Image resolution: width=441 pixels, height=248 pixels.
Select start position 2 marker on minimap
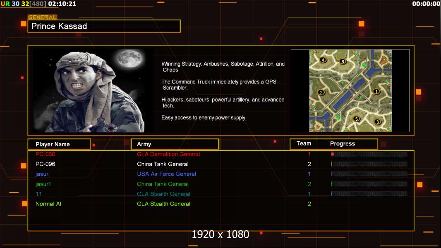(x=321, y=93)
